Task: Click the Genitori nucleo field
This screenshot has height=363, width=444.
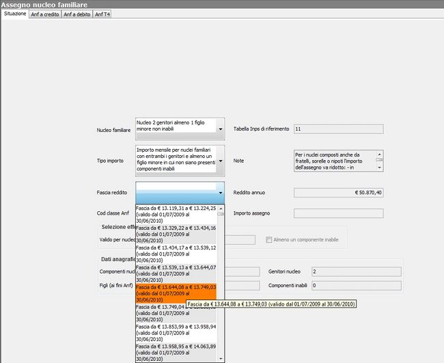Action: pos(355,271)
